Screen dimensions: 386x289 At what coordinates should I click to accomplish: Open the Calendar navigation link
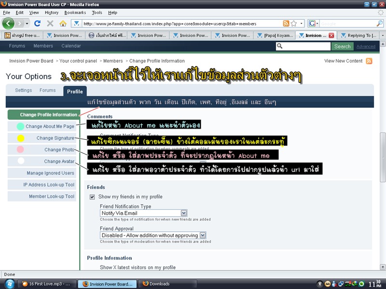71,46
